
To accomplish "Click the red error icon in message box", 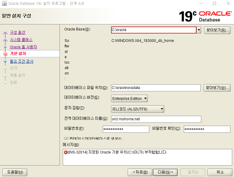I will (66, 152).
